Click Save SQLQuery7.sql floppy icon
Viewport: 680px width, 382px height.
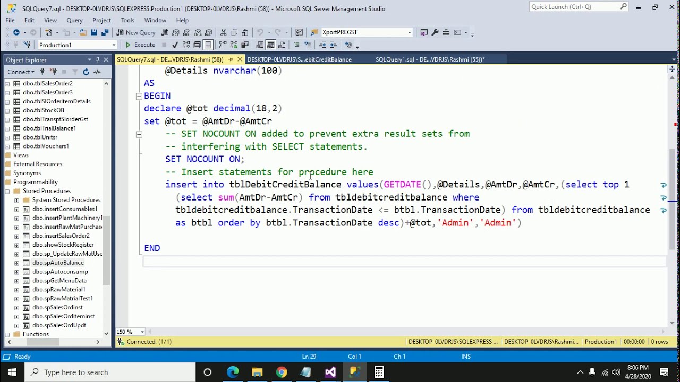pyautogui.click(x=94, y=32)
